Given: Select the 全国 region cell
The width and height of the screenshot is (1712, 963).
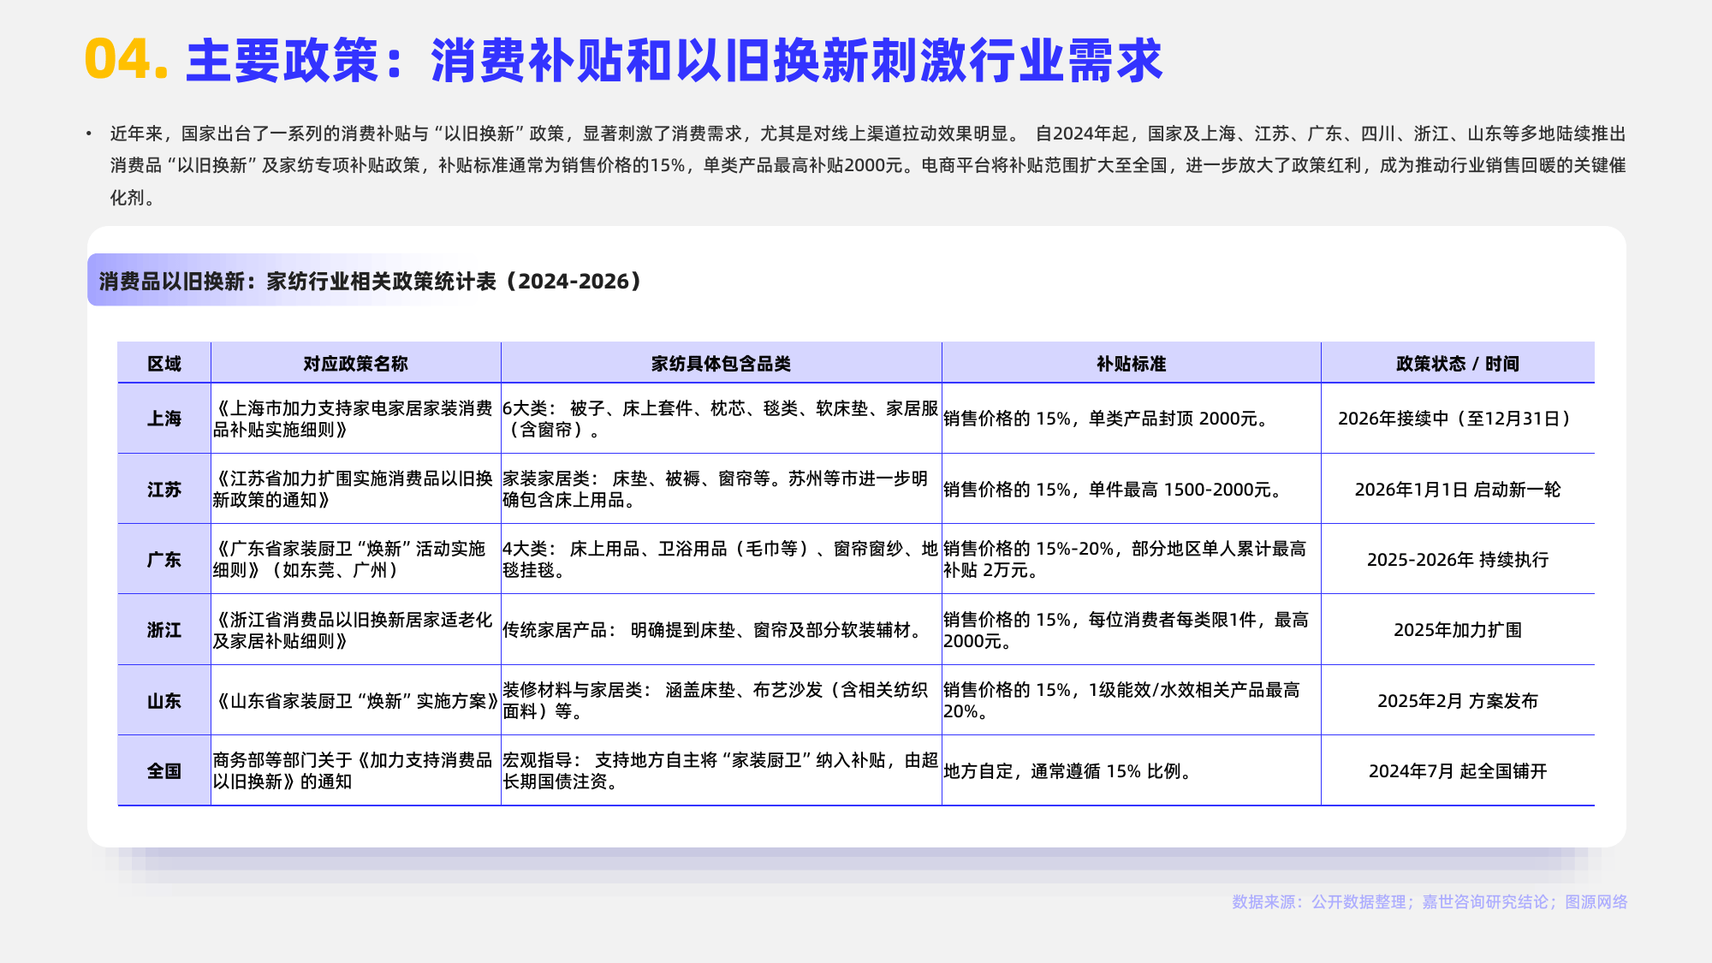Looking at the screenshot, I should [164, 771].
